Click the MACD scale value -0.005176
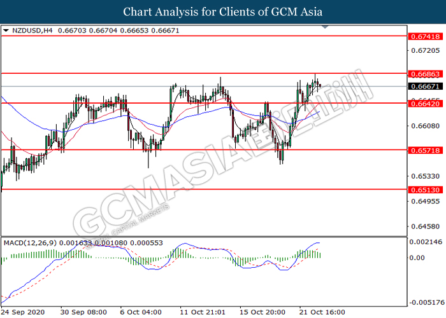Viewport: 446px width, 318px height. coord(426,302)
